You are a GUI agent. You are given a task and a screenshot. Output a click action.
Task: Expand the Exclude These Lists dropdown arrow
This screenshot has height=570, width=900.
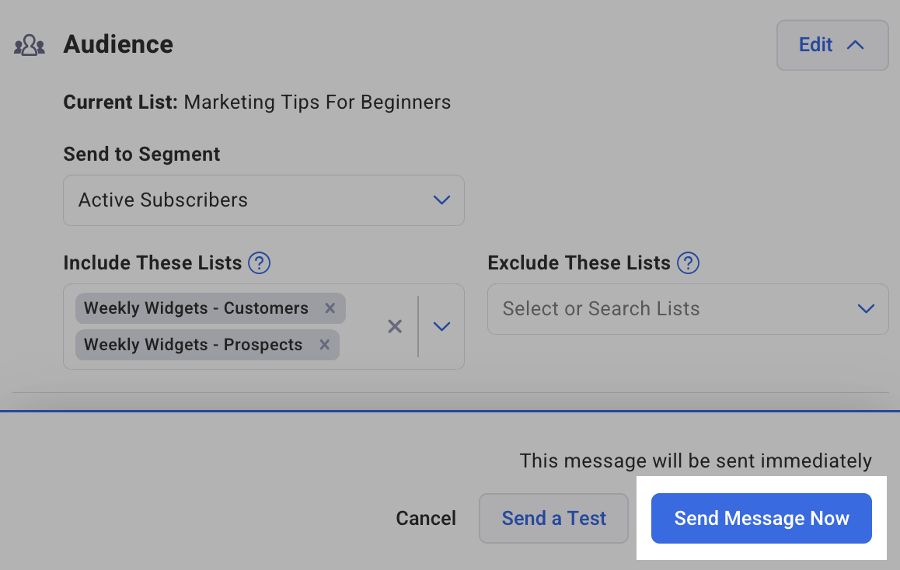[866, 309]
